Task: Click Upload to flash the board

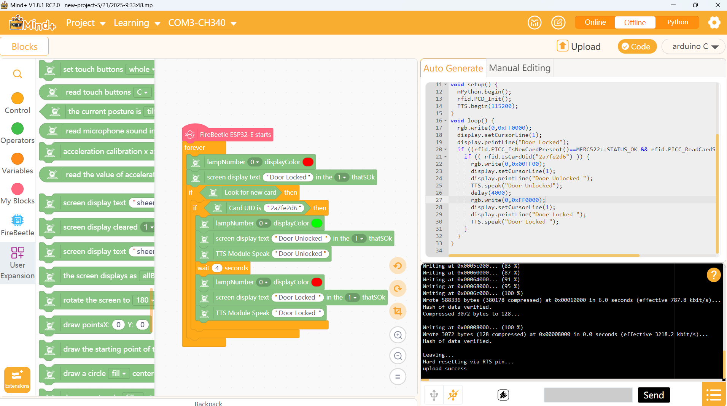Action: coord(579,46)
